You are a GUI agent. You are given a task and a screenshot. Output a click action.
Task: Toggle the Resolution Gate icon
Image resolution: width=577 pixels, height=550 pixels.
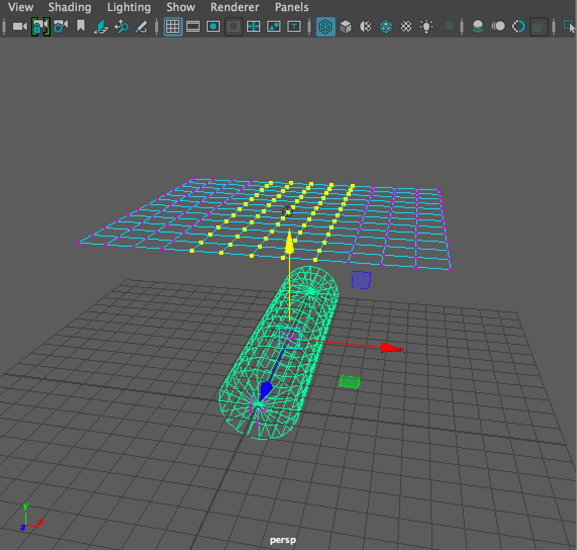(x=213, y=26)
